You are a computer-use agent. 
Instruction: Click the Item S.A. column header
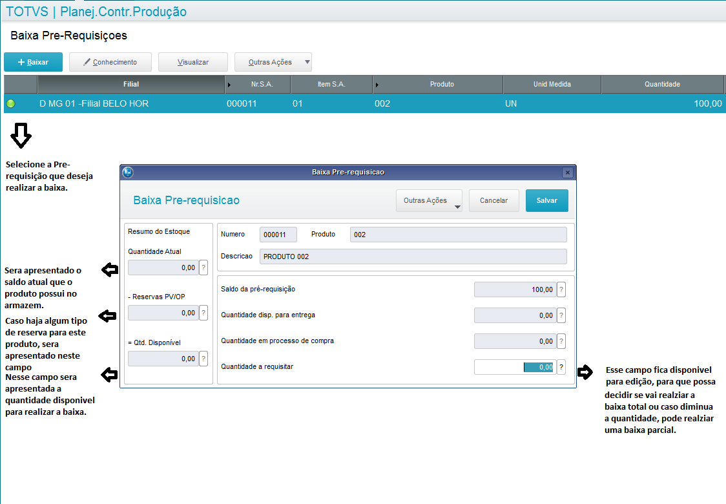(331, 84)
